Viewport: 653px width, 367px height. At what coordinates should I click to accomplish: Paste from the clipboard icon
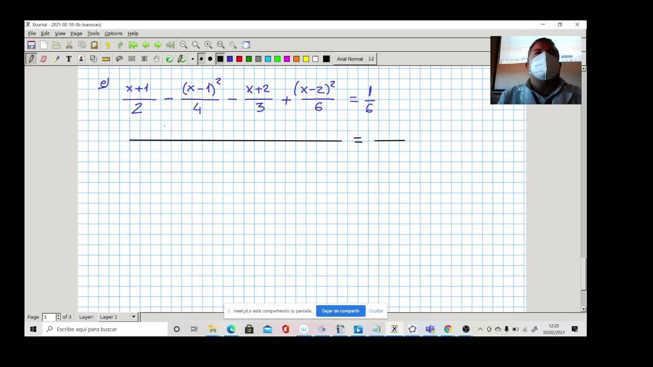click(x=94, y=45)
